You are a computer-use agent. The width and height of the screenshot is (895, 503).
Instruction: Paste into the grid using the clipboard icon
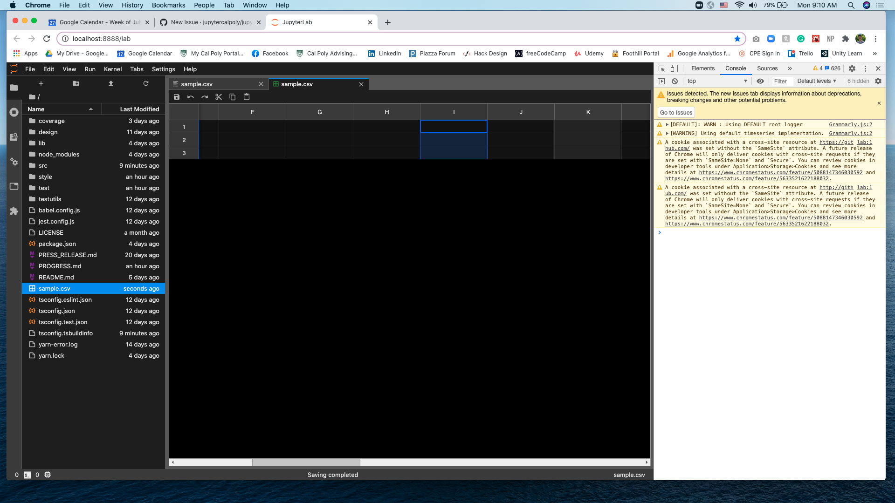coord(247,97)
